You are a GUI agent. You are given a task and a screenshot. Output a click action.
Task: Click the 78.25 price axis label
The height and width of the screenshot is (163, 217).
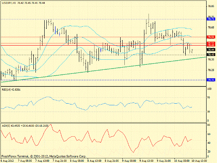pyautogui.click(x=211, y=70)
